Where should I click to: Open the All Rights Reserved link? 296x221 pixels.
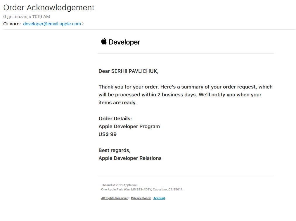pyautogui.click(x=115, y=198)
